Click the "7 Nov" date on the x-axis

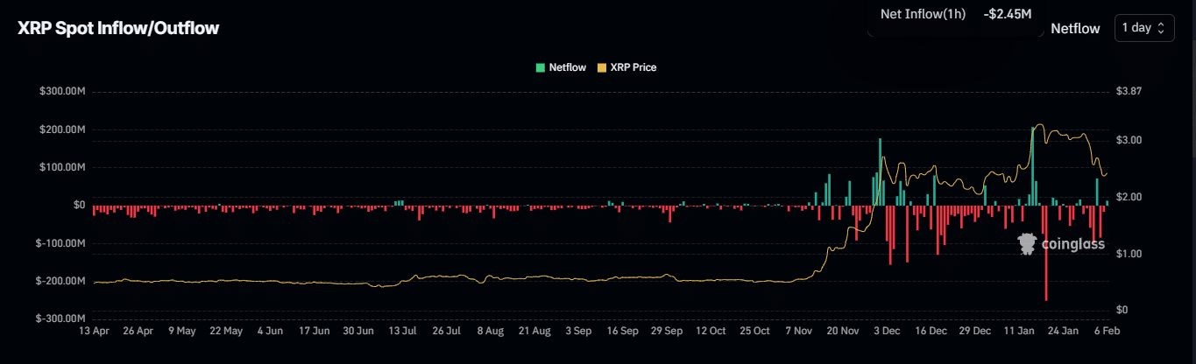799,332
